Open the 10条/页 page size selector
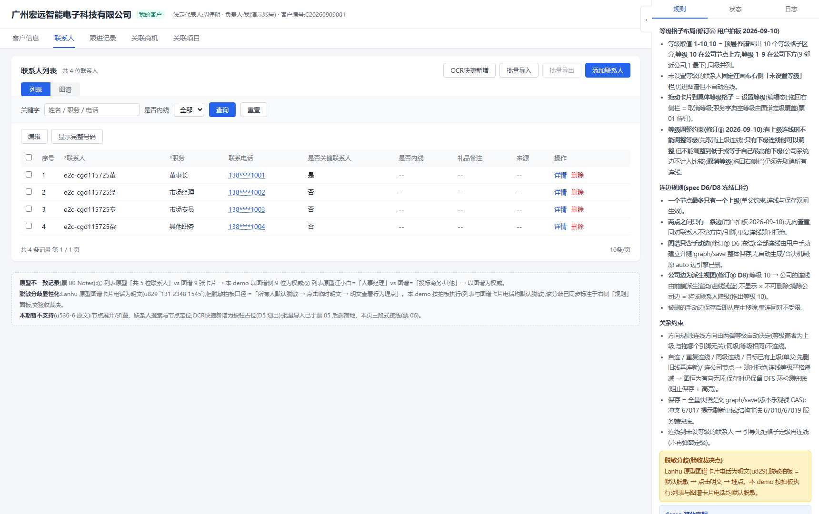Screen dimensions: 819x514 620,250
